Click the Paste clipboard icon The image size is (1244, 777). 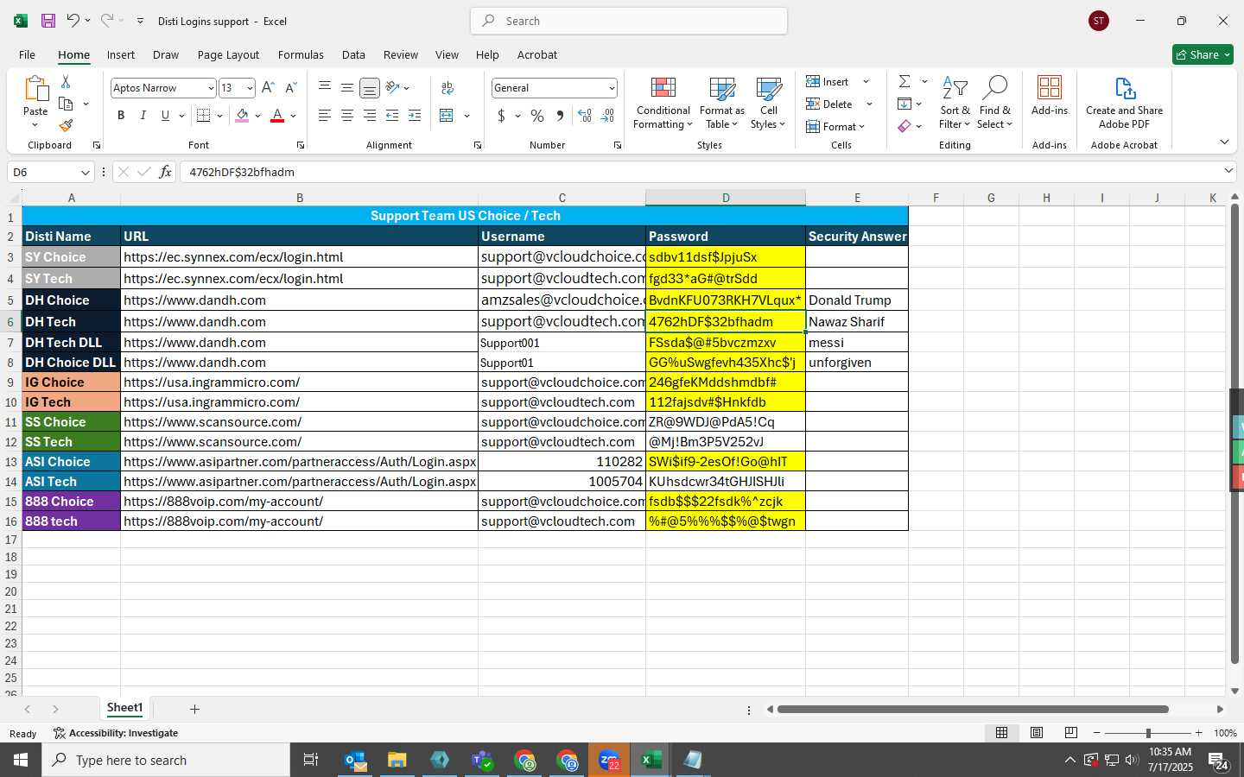click(x=35, y=89)
